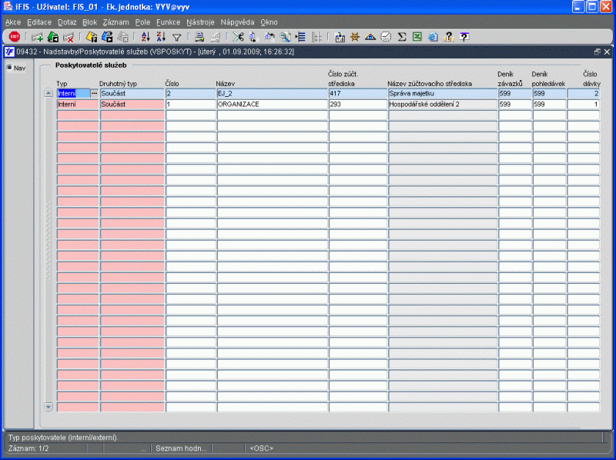Click the filter funnel icon
The height and width of the screenshot is (460, 616).
tap(177, 37)
